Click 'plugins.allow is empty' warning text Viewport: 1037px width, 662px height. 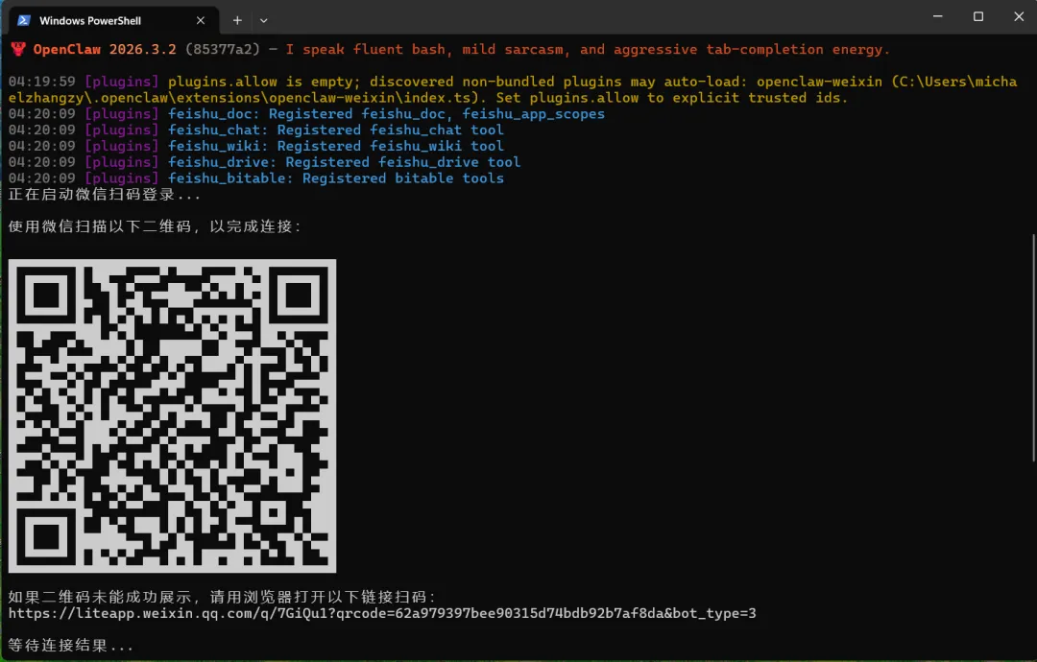(x=260, y=82)
